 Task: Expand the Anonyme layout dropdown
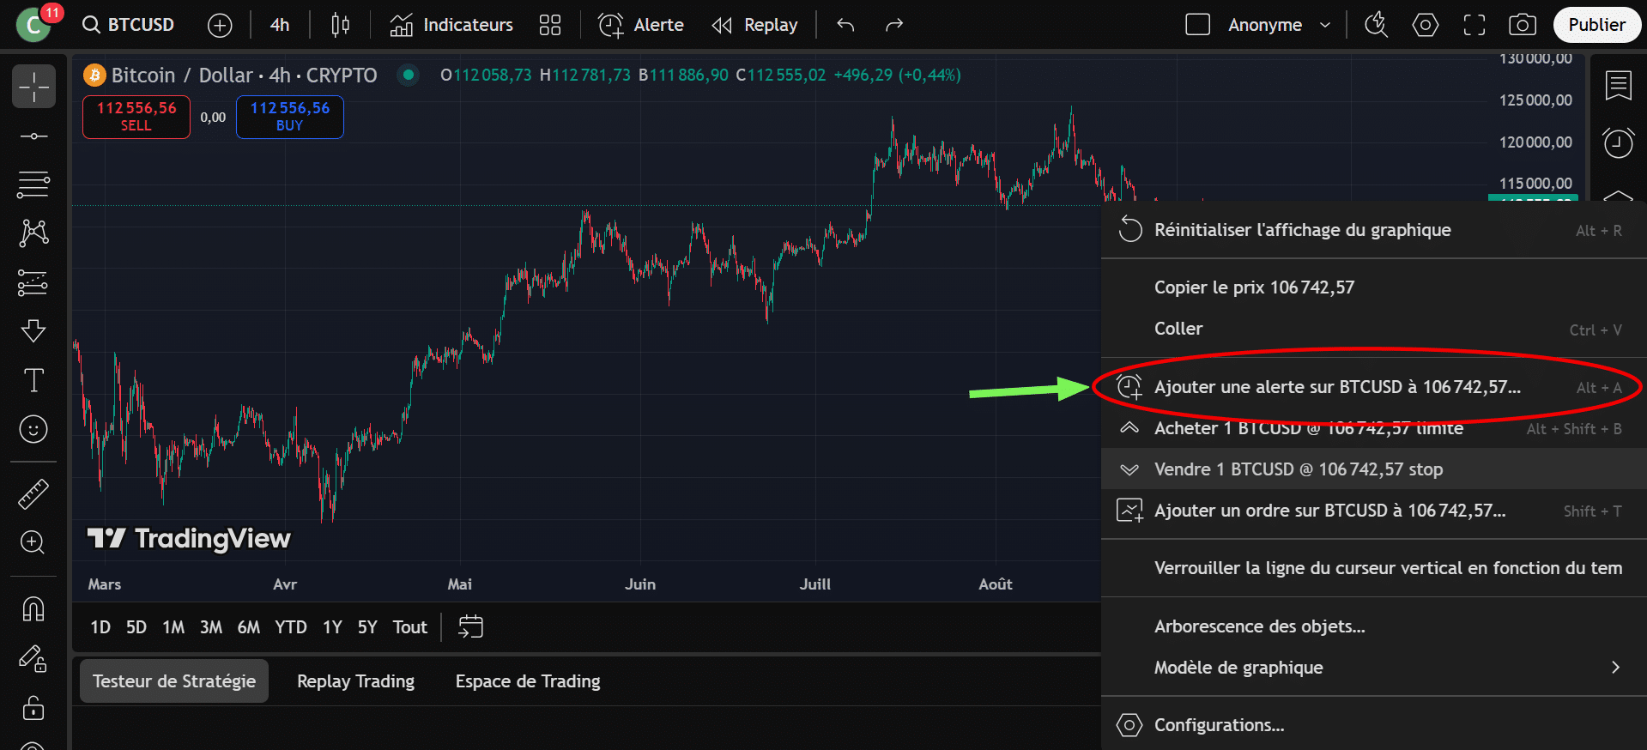[1324, 25]
